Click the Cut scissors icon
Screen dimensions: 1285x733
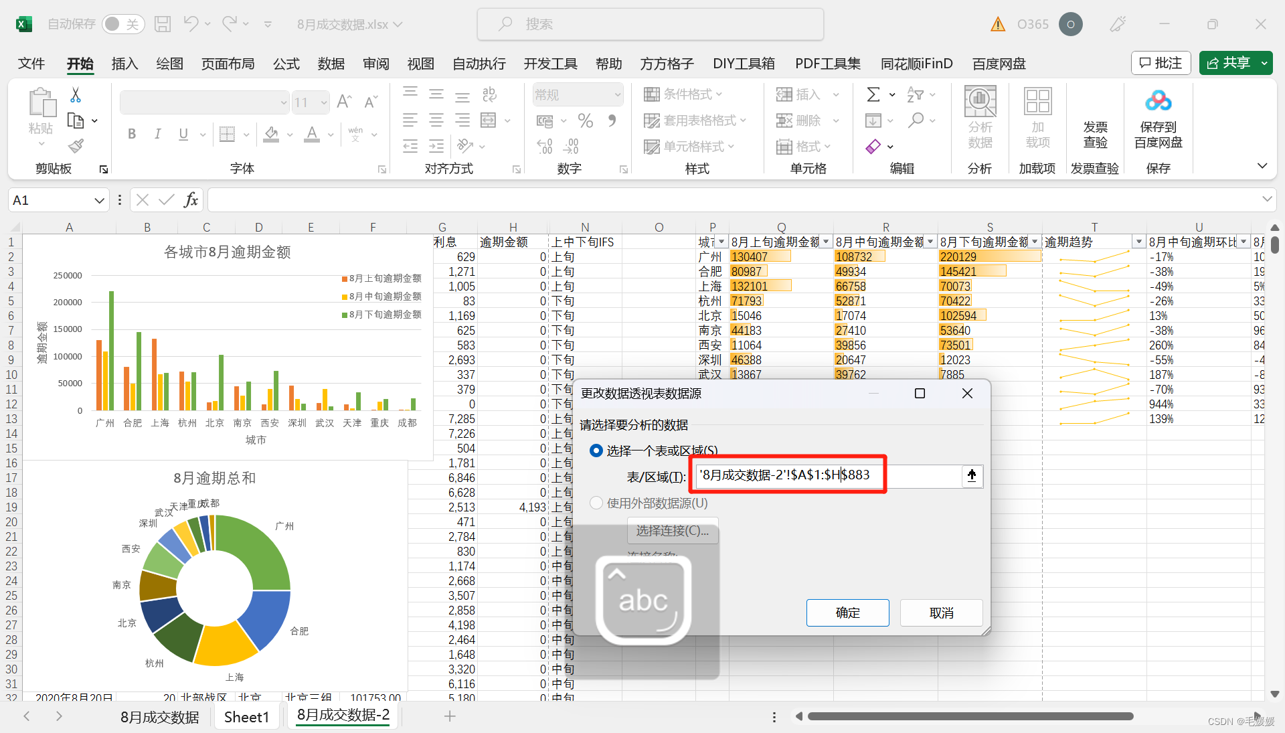76,95
